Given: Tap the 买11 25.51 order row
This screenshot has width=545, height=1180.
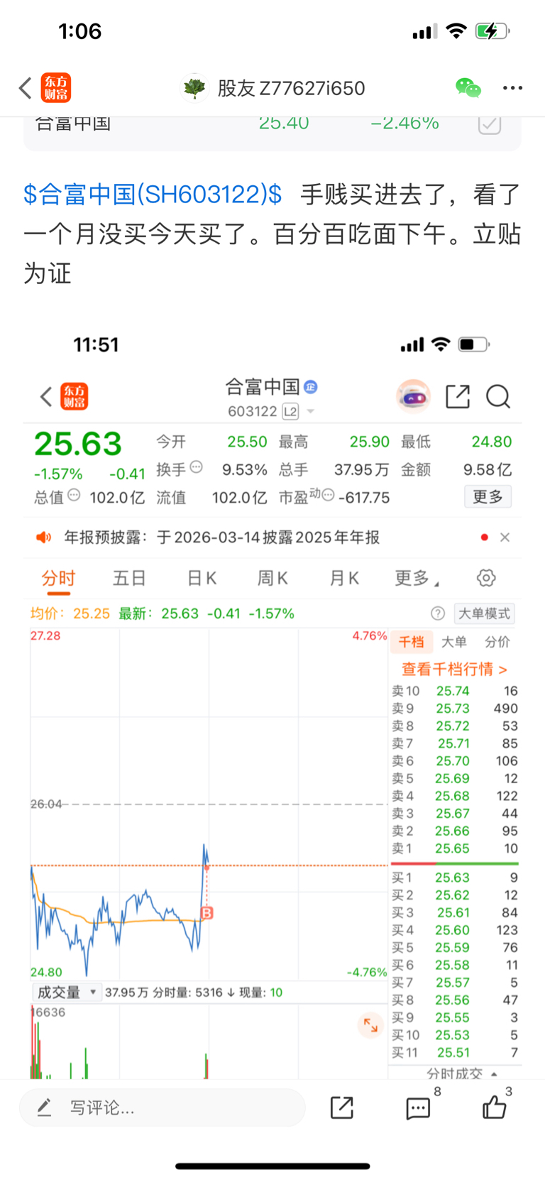Looking at the screenshot, I should pyautogui.click(x=455, y=1053).
